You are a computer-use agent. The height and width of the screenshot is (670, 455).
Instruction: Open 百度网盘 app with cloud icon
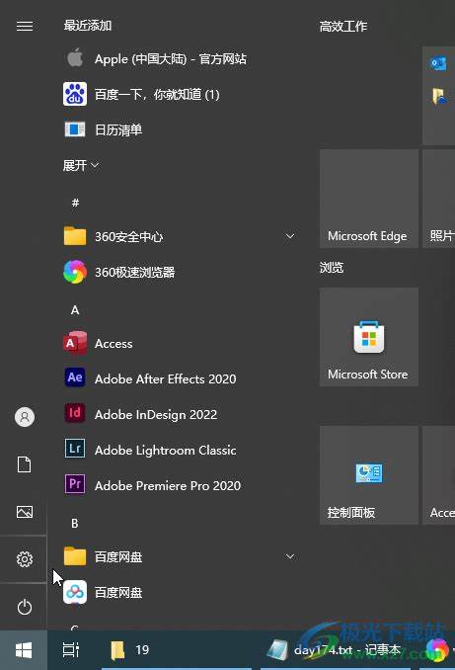(75, 592)
